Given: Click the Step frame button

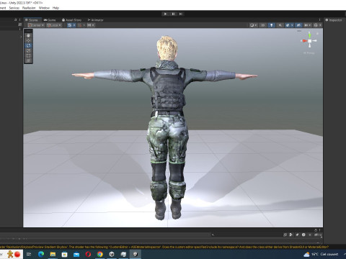Looking at the screenshot, I should tap(181, 14).
